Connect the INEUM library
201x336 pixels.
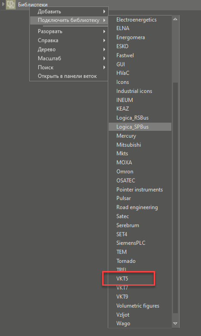pyautogui.click(x=140, y=100)
